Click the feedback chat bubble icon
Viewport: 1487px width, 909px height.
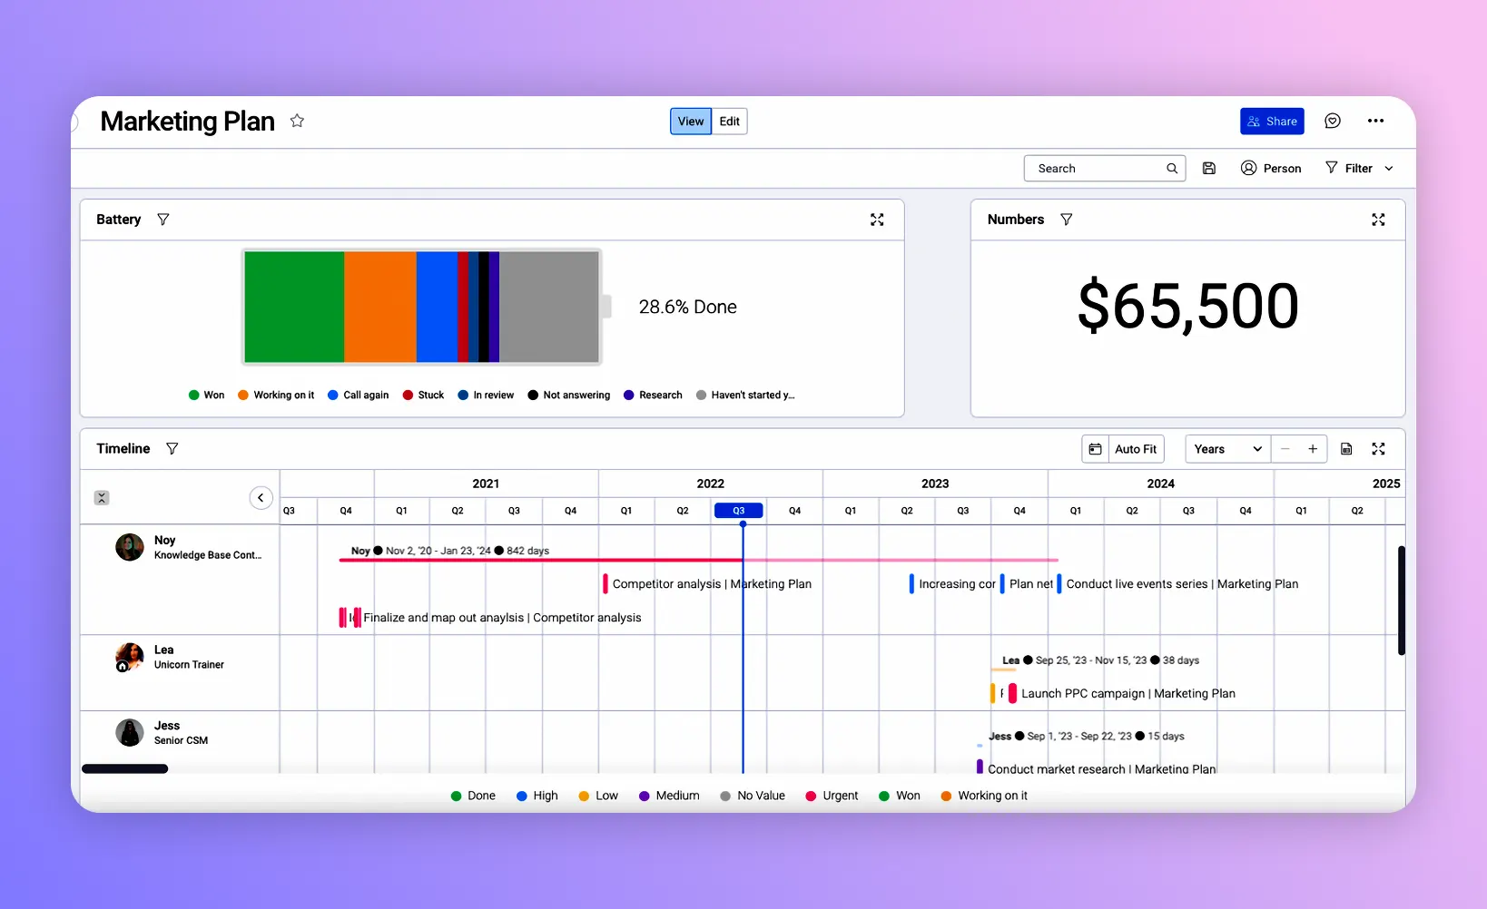[1333, 121]
